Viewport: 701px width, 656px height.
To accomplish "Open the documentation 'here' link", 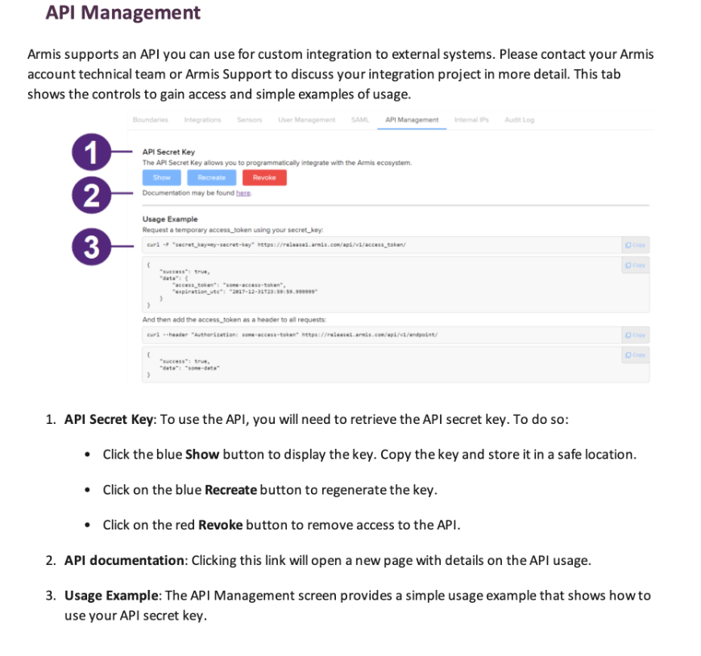I will pyautogui.click(x=243, y=193).
